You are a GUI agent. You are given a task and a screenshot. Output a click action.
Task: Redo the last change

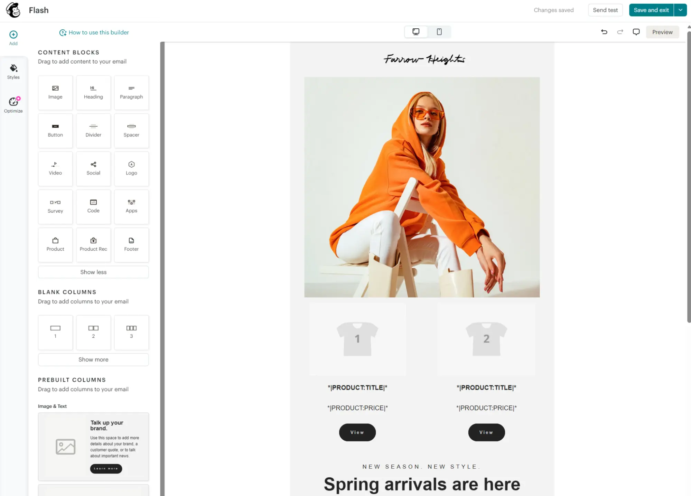pyautogui.click(x=620, y=32)
